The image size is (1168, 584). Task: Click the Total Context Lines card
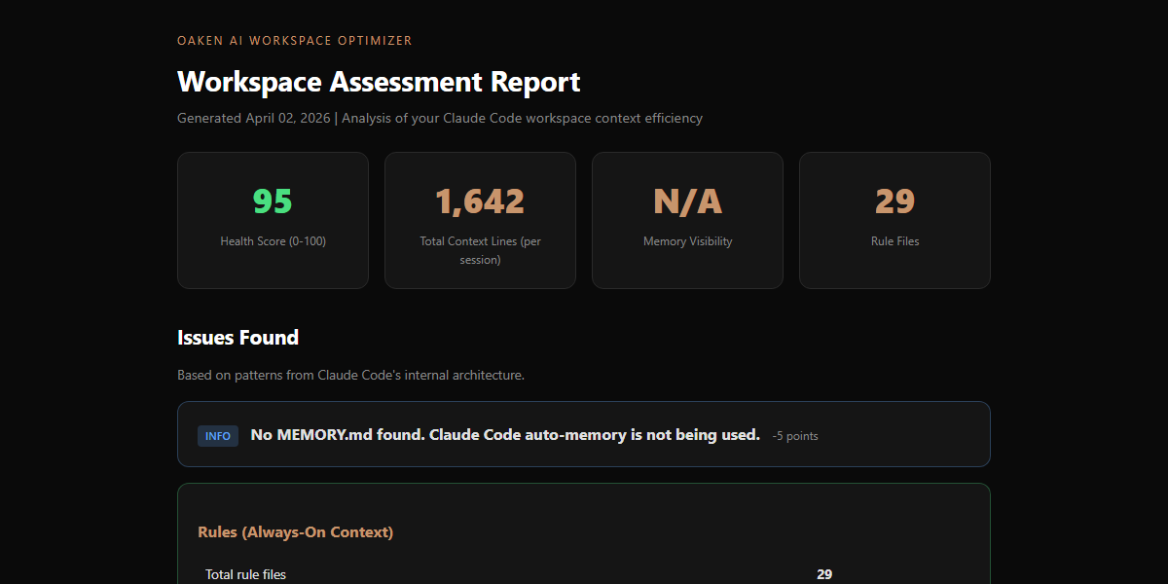pos(479,220)
